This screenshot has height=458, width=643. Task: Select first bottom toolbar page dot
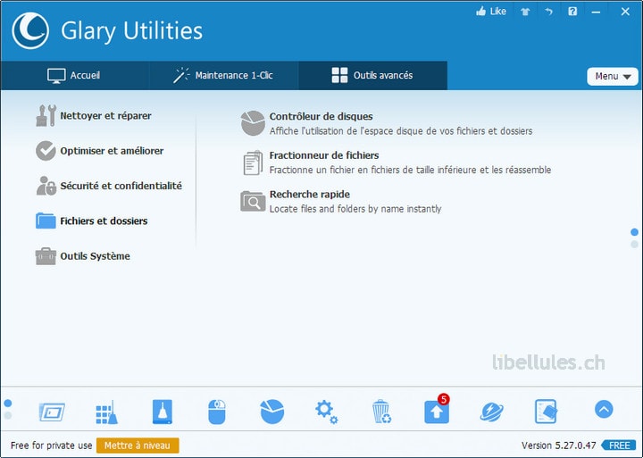point(8,404)
